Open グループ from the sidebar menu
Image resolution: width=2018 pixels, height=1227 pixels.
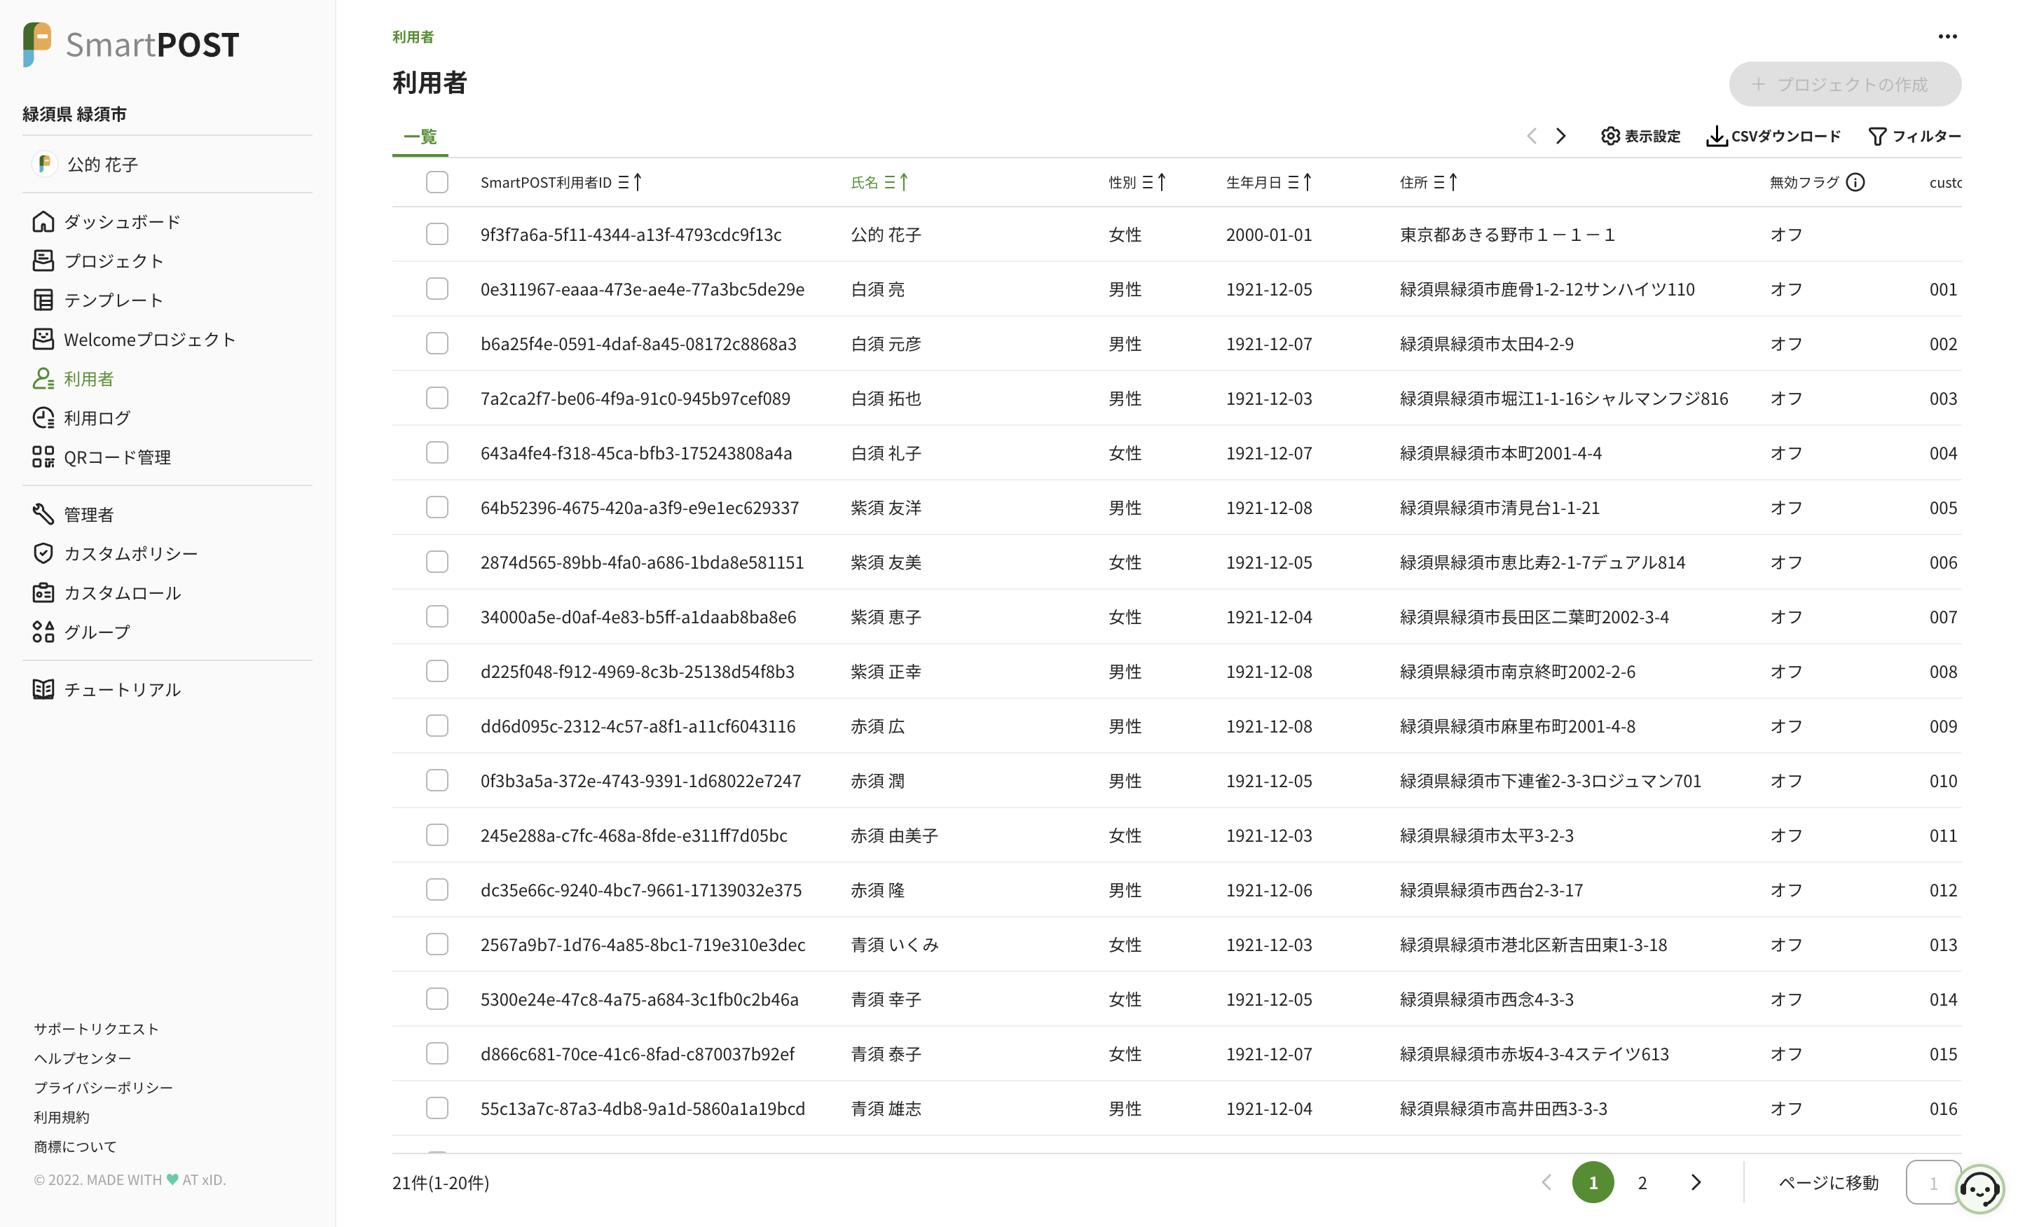point(97,632)
